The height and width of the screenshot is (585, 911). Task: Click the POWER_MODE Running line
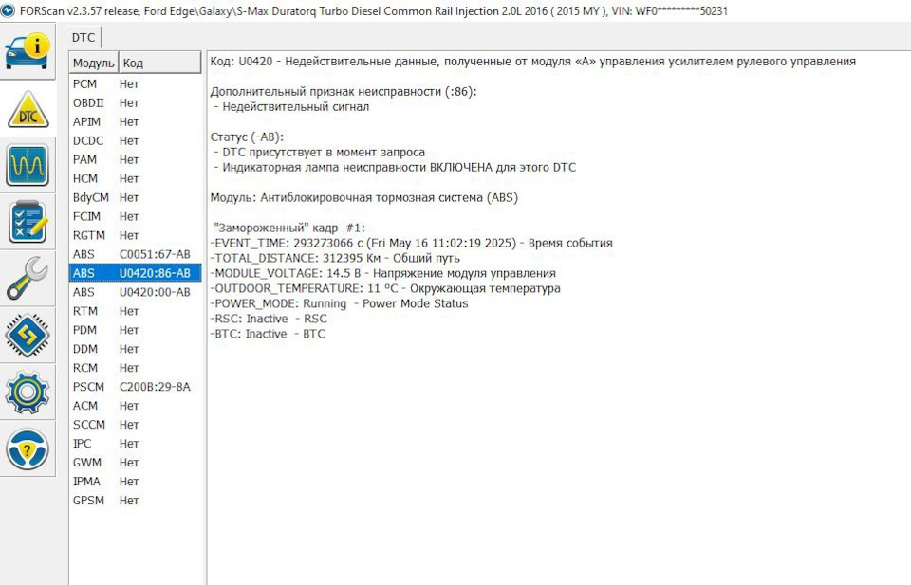click(x=340, y=303)
